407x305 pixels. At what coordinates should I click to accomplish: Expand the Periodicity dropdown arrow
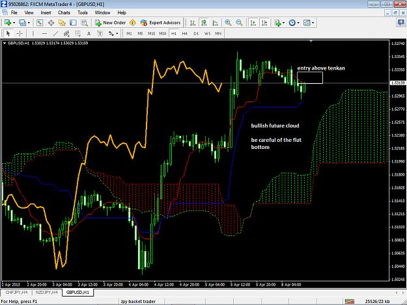[298, 23]
